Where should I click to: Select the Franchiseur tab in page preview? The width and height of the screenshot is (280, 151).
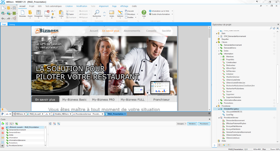[x=161, y=99]
